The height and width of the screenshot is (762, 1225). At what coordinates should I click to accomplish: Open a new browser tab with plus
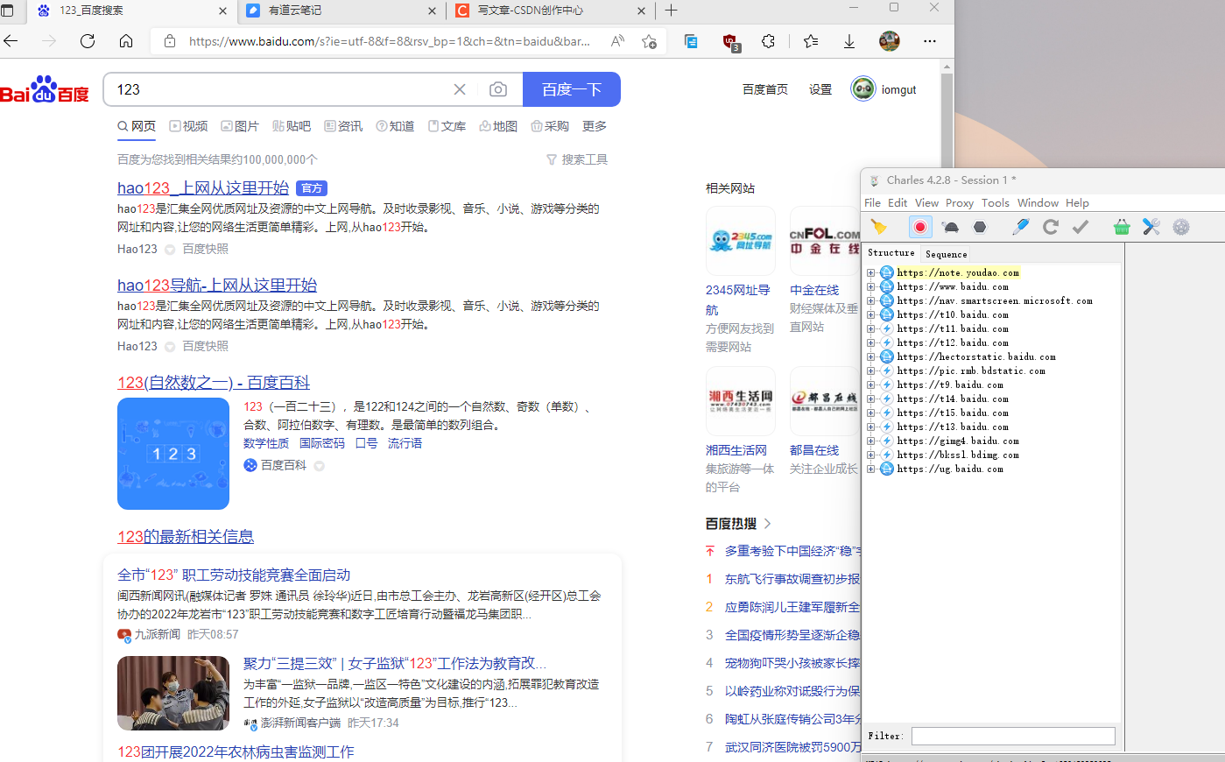(x=671, y=11)
